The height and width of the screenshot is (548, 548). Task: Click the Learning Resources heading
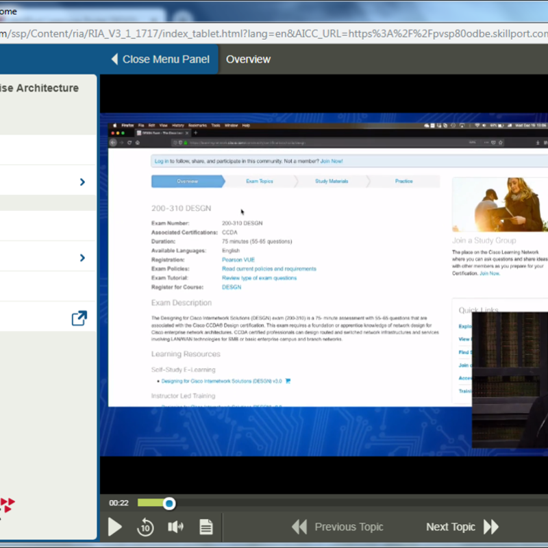[x=186, y=354]
